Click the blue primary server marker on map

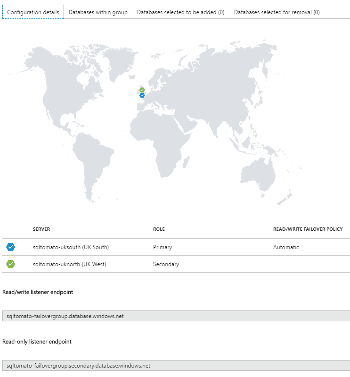(142, 95)
